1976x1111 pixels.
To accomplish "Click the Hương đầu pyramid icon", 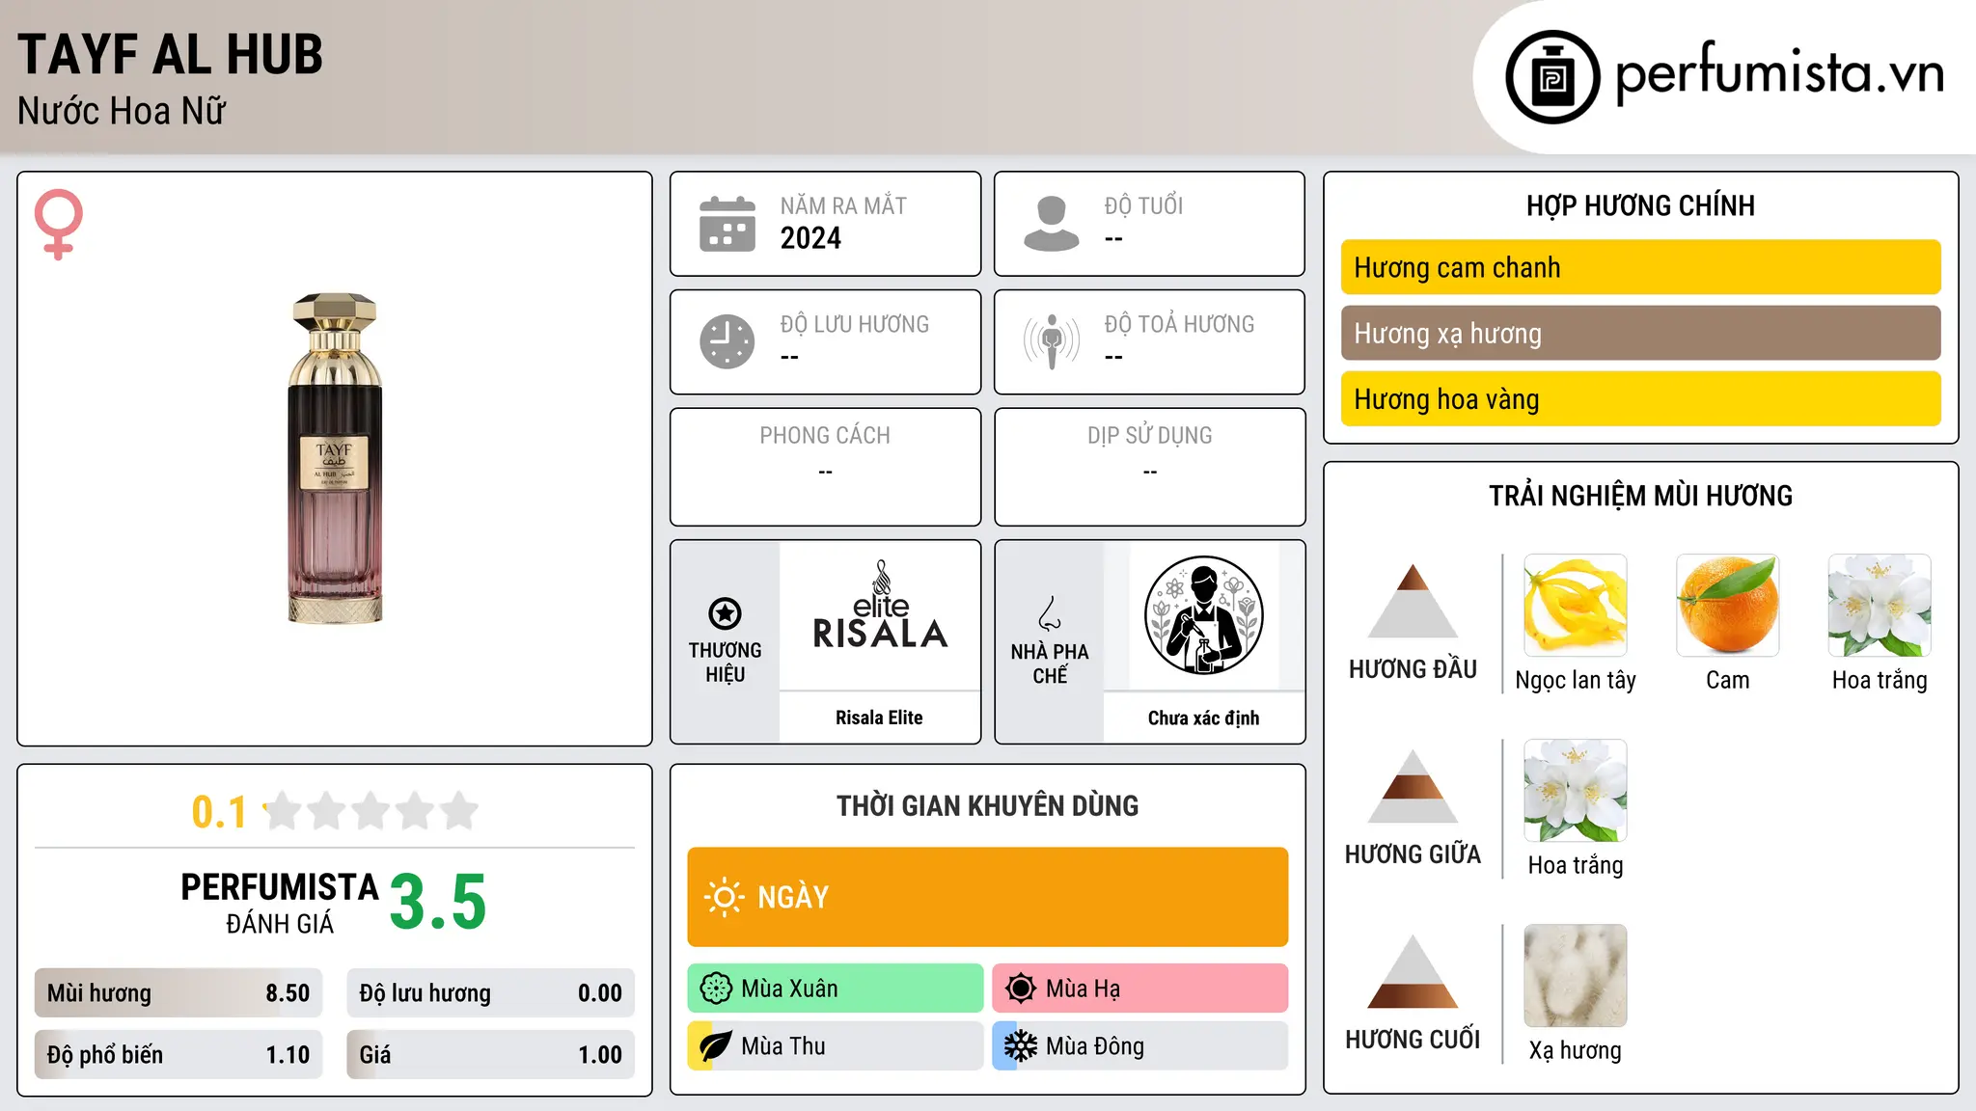I will pos(1413,601).
